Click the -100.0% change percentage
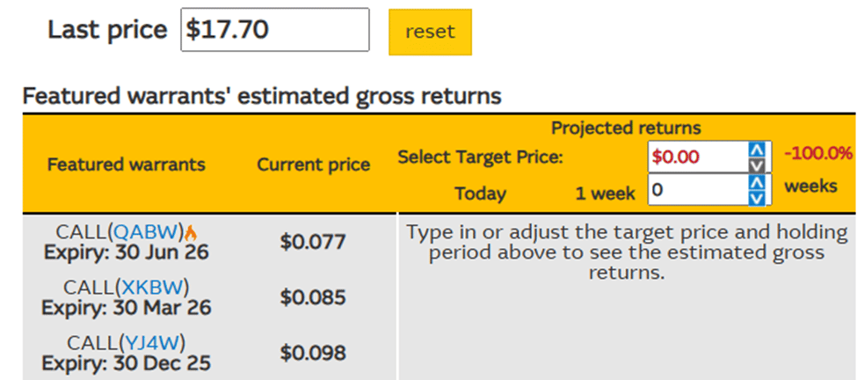This screenshot has width=857, height=380. point(817,154)
